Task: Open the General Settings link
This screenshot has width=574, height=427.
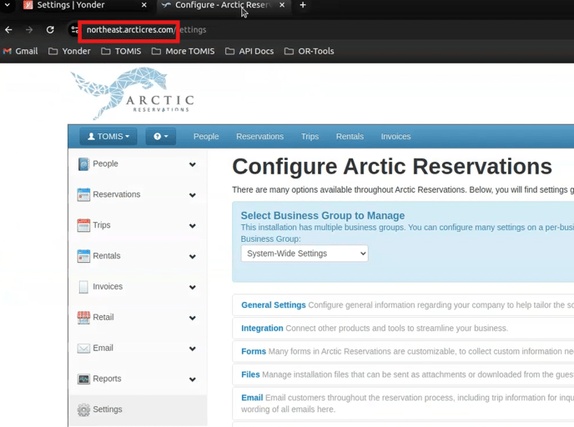Action: [x=274, y=305]
